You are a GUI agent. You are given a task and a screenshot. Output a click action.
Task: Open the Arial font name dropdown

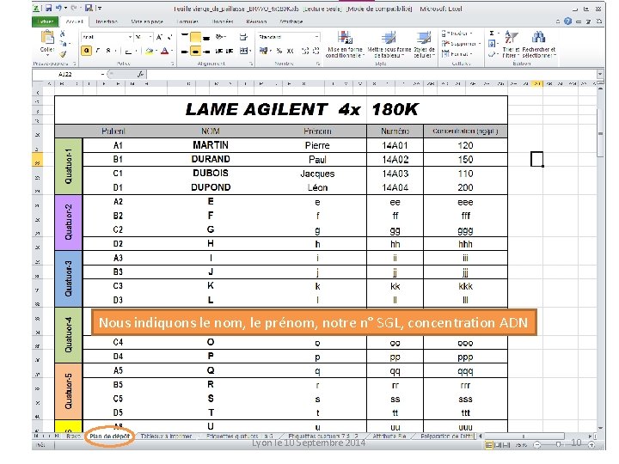click(x=130, y=37)
